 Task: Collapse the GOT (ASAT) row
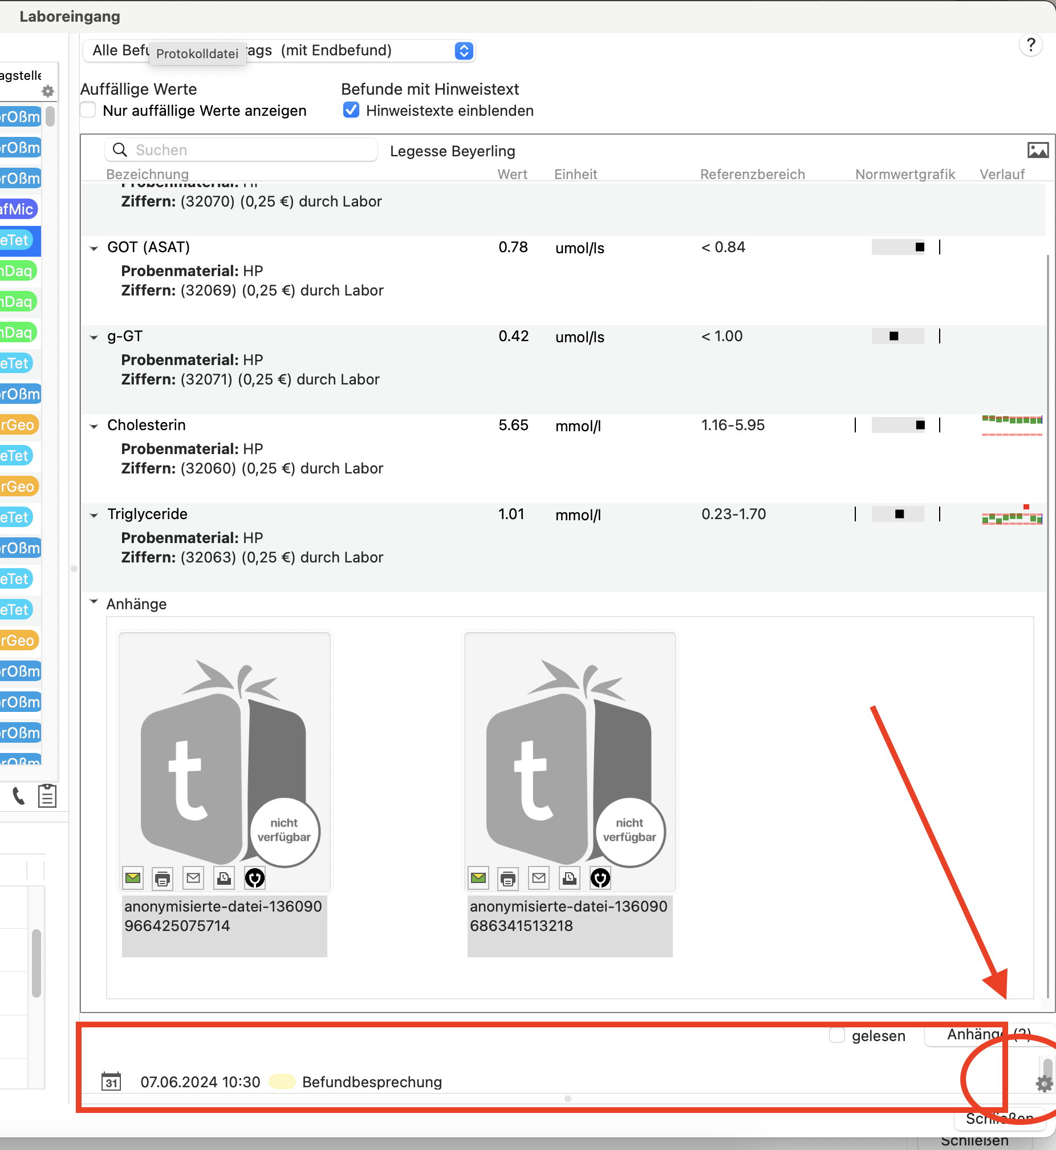94,248
